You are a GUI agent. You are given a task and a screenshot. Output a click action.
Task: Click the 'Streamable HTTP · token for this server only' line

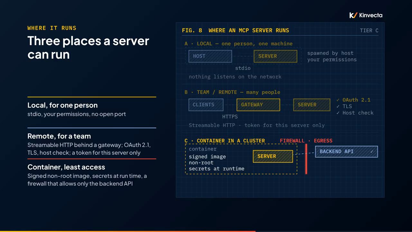(x=257, y=125)
